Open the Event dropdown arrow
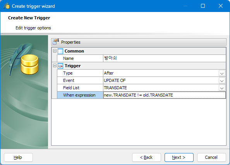 222,80
